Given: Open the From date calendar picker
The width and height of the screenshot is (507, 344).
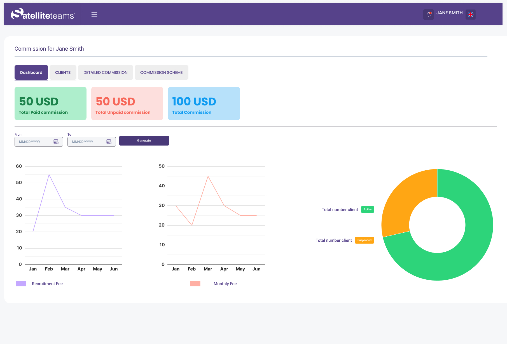Looking at the screenshot, I should pyautogui.click(x=56, y=142).
